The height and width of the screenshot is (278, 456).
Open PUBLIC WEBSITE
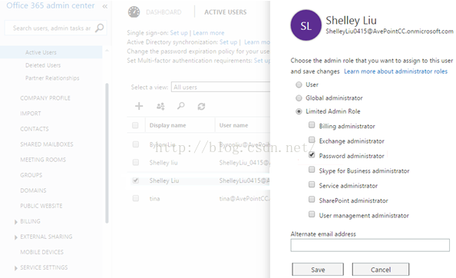click(x=41, y=206)
